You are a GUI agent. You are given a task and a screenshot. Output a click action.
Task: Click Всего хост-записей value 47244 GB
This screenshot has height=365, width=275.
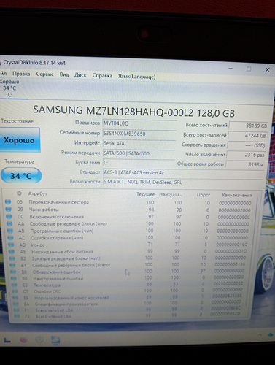pos(247,136)
